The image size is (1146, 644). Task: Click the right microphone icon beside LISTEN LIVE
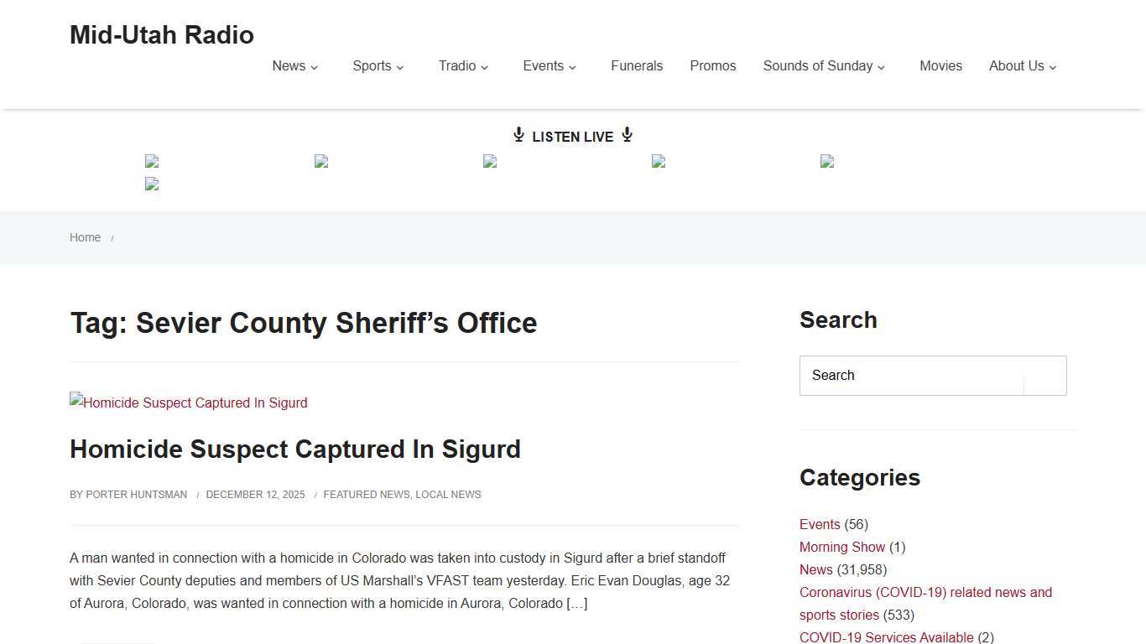click(x=626, y=134)
